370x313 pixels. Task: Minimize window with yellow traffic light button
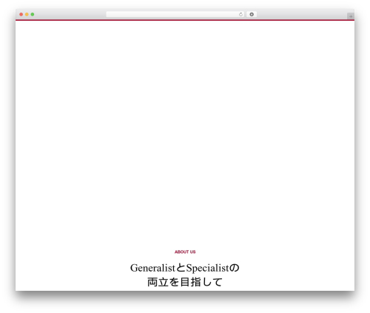coord(27,15)
